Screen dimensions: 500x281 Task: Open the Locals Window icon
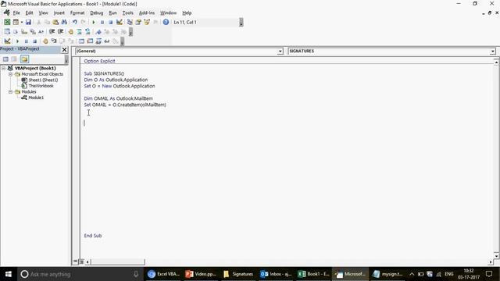coord(81,41)
